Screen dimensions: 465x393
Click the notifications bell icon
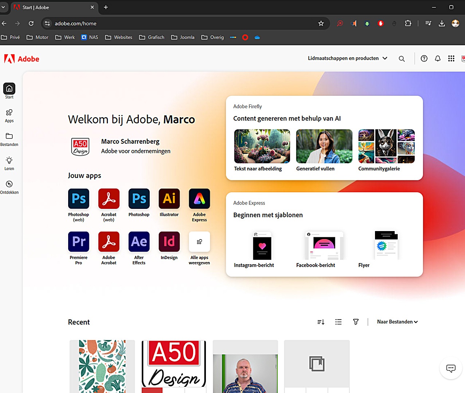pos(438,59)
